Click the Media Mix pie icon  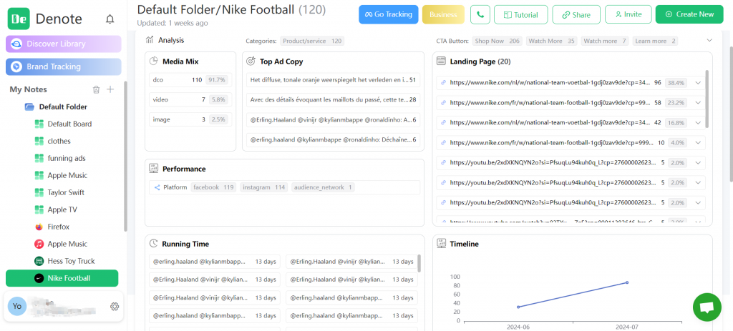(153, 61)
